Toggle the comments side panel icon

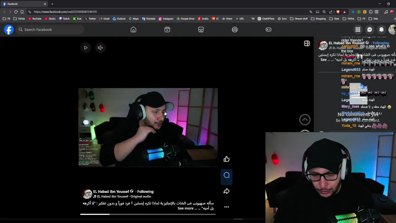coord(307,43)
